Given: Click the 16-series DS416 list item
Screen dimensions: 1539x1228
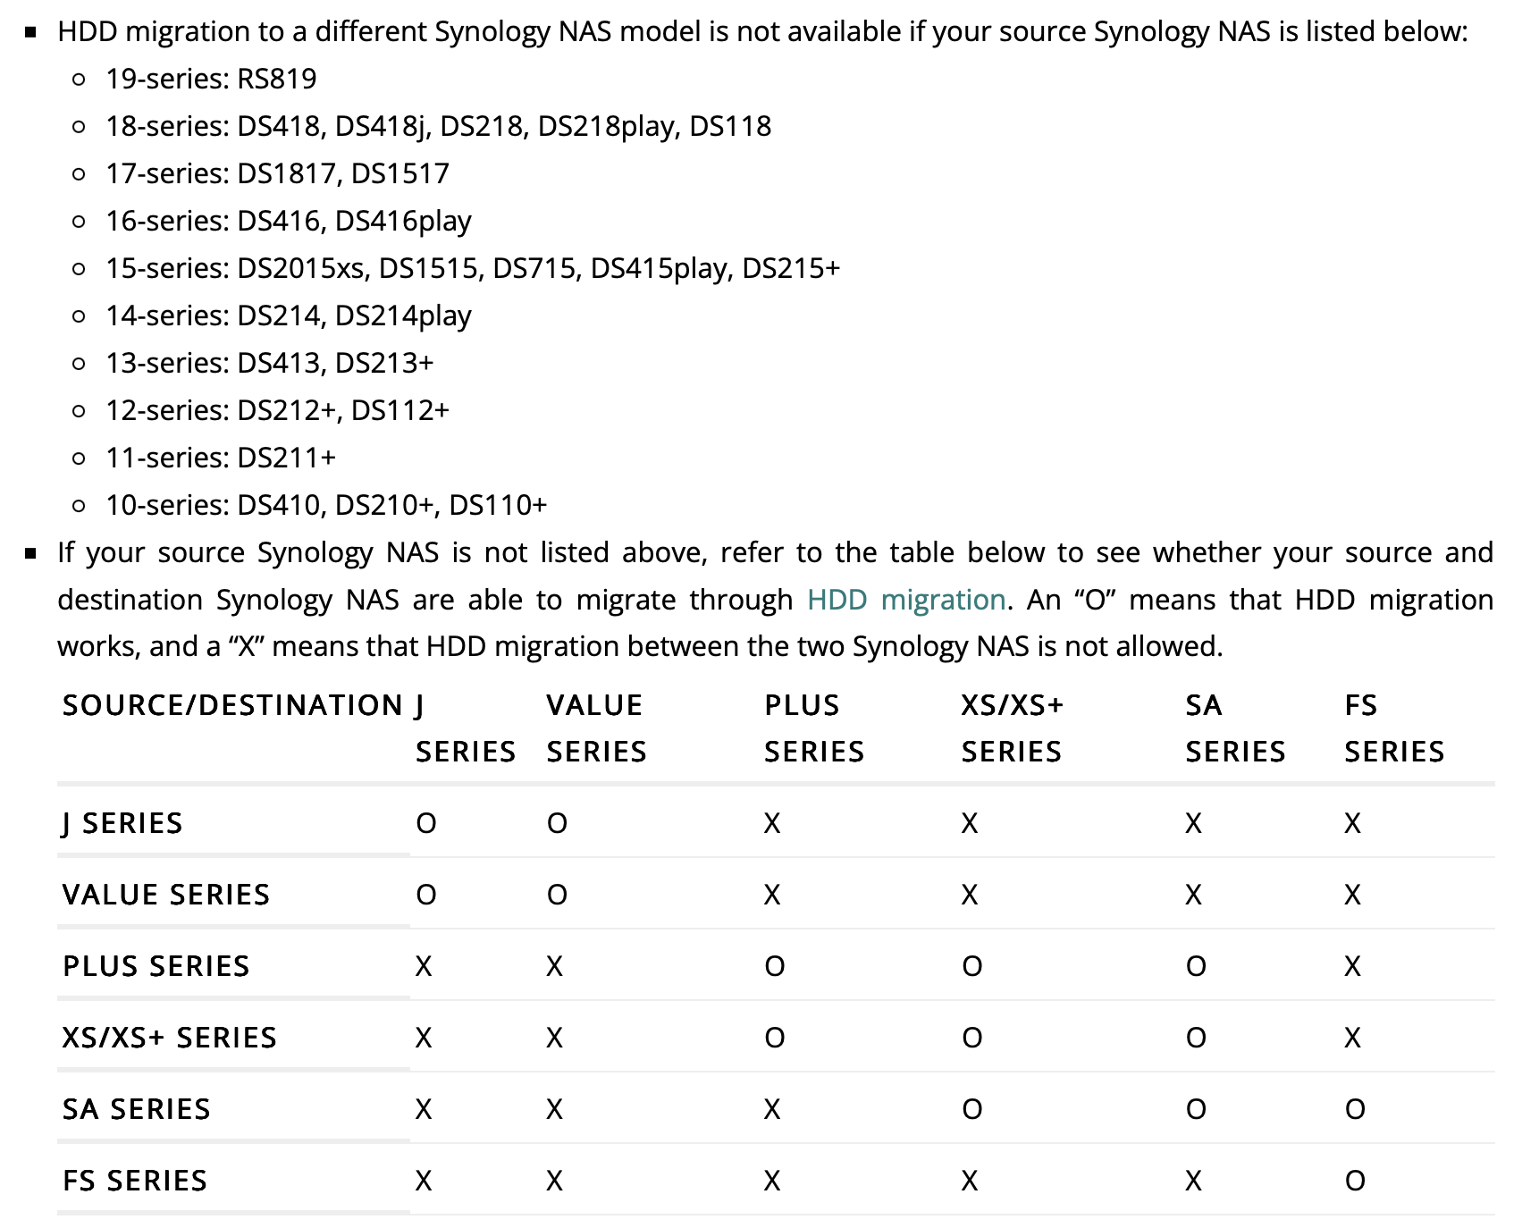Looking at the screenshot, I should tap(289, 221).
